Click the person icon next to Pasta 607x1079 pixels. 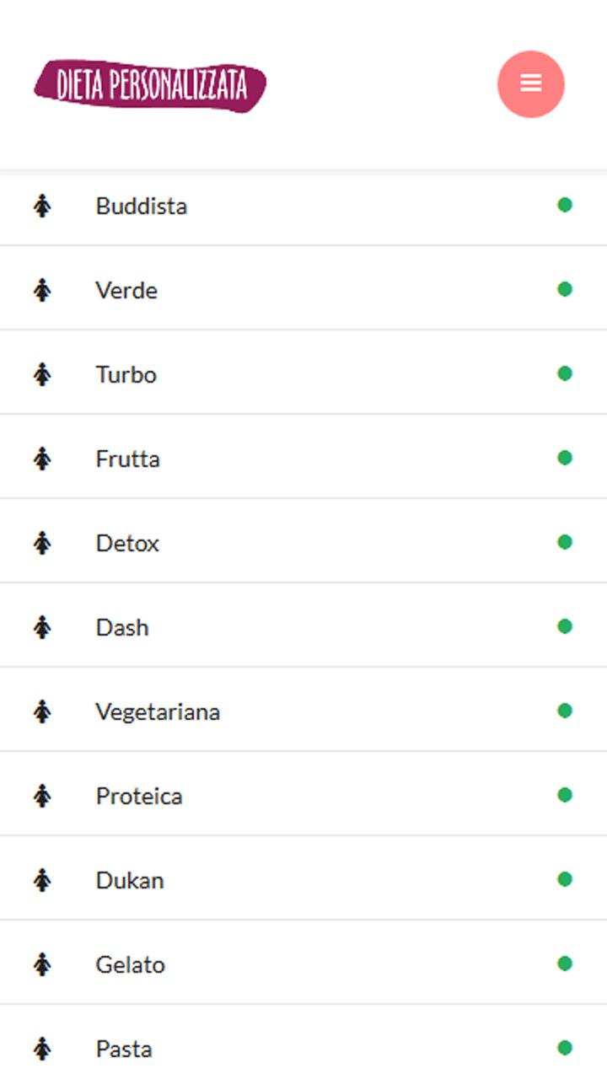42,1049
